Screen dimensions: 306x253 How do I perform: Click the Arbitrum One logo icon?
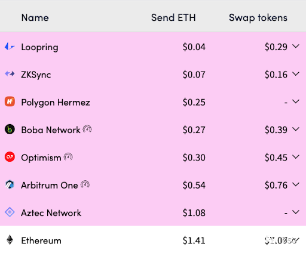pos(10,184)
